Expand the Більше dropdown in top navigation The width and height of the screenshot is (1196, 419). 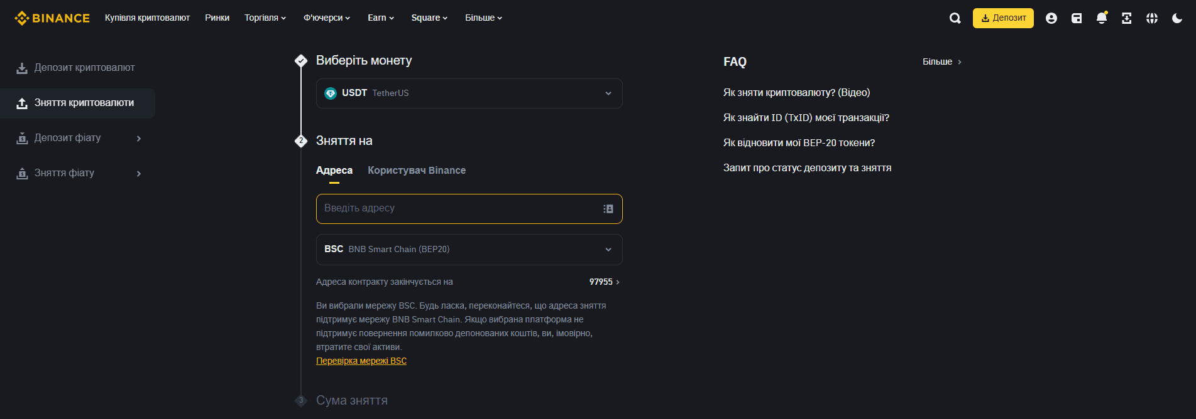click(483, 18)
